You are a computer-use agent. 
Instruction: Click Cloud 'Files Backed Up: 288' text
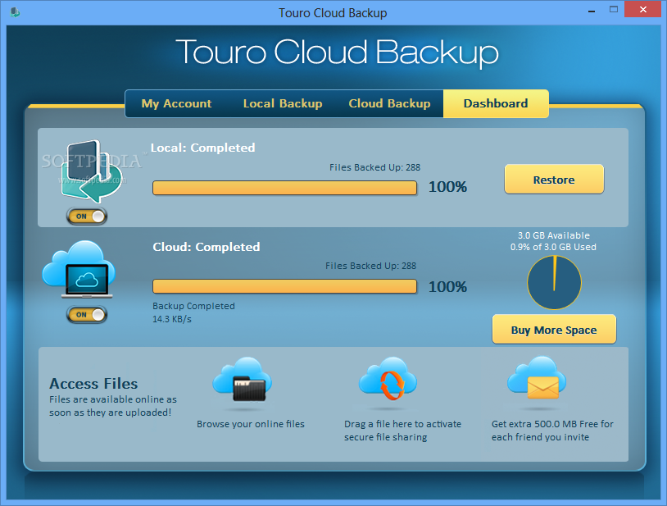370,266
